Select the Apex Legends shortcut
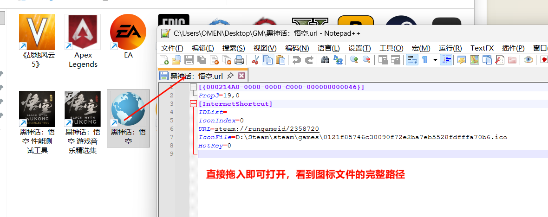Image resolution: width=548 pixels, height=217 pixels. pyautogui.click(x=83, y=41)
